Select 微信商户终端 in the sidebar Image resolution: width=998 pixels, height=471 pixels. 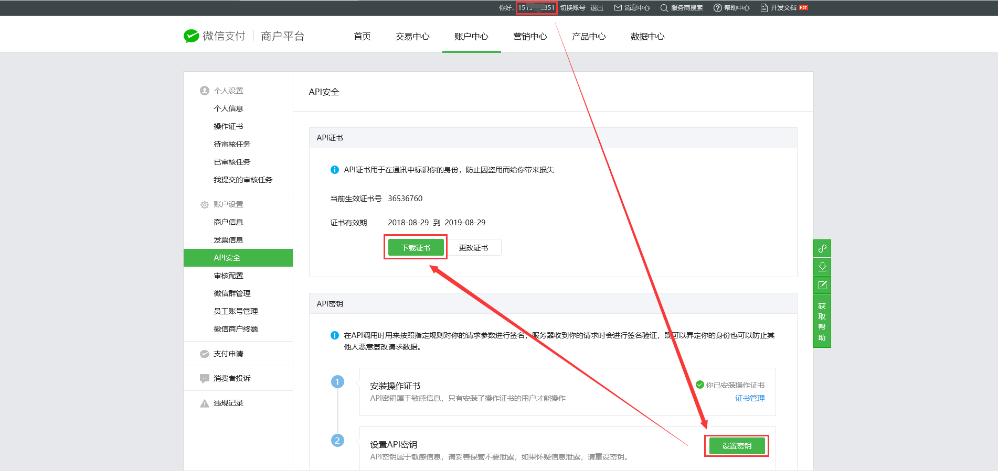(x=236, y=329)
